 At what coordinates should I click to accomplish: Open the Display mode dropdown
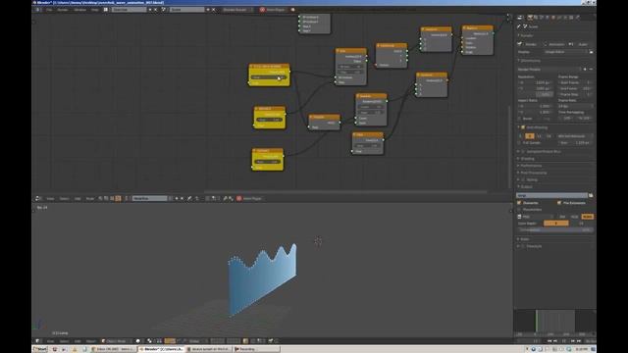pos(566,52)
